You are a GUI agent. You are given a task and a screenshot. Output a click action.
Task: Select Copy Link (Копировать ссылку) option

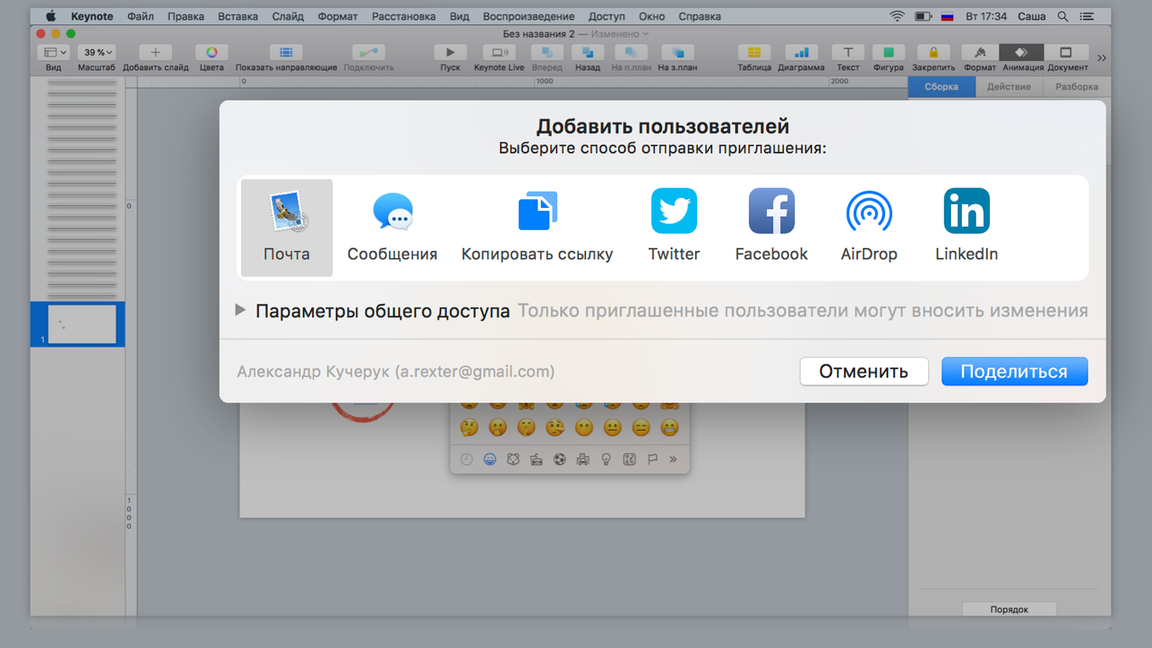[537, 227]
